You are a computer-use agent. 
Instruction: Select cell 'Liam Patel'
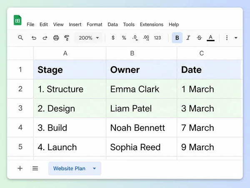(141, 108)
